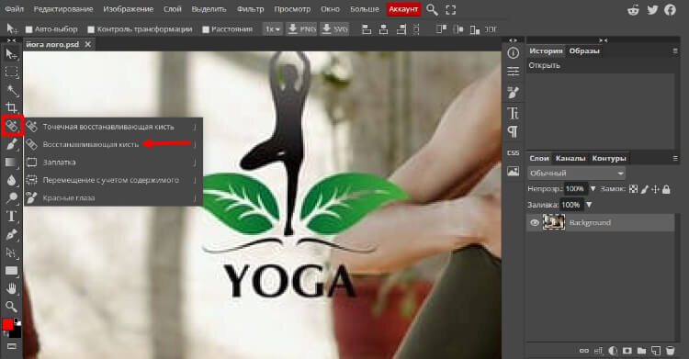689x359 pixels.
Task: Click the Аккаунт button
Action: tap(403, 9)
